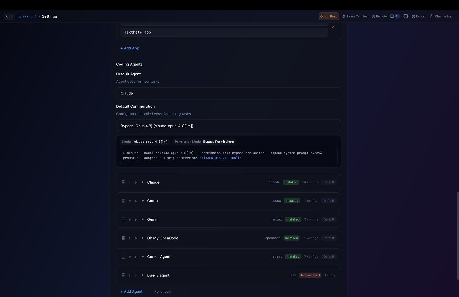The width and height of the screenshot is (459, 297).
Task: Click the 12 configs label on OpenCode row
Action: pos(310,238)
